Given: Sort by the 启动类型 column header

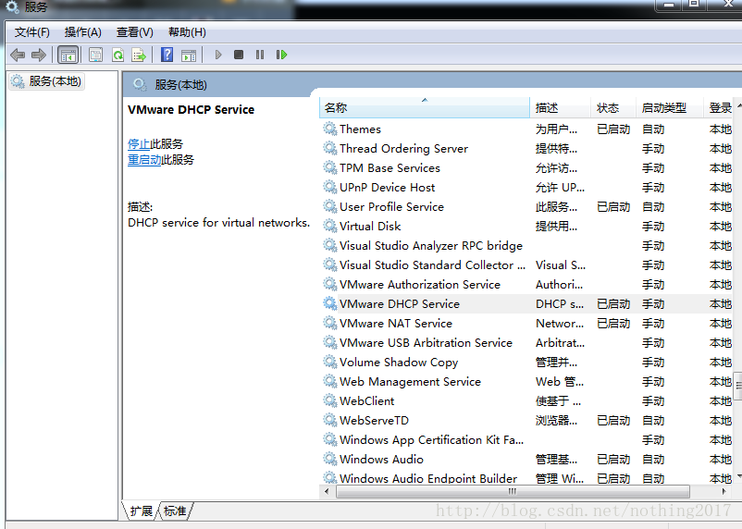Looking at the screenshot, I should coord(668,108).
